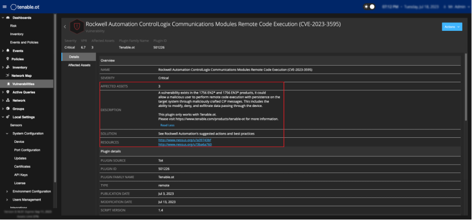Image resolution: width=472 pixels, height=220 pixels.
Task: Collapse the Local Settings chevron
Action: [3, 117]
